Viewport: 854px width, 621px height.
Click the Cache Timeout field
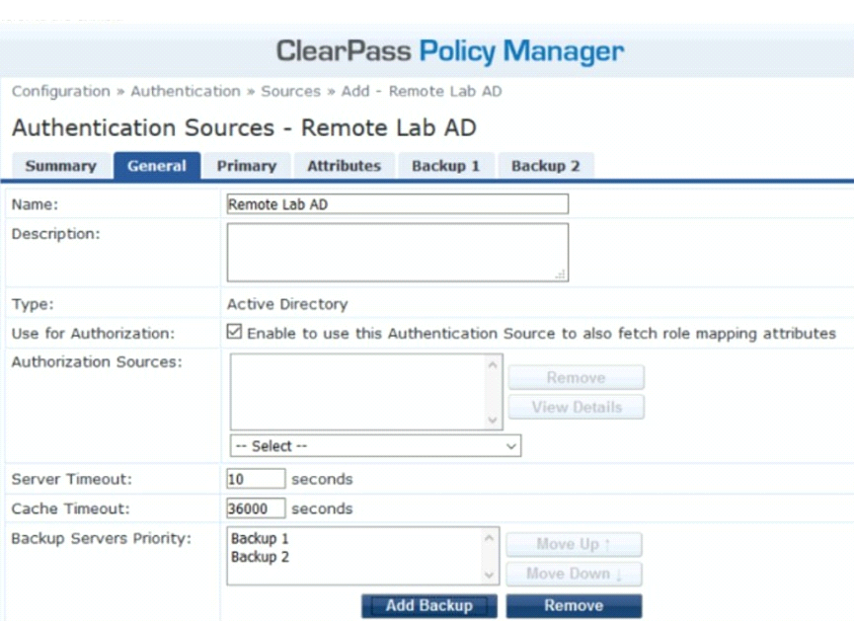tap(256, 508)
